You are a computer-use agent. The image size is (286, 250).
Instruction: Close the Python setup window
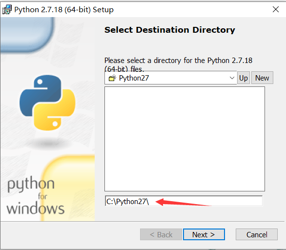coord(276,9)
